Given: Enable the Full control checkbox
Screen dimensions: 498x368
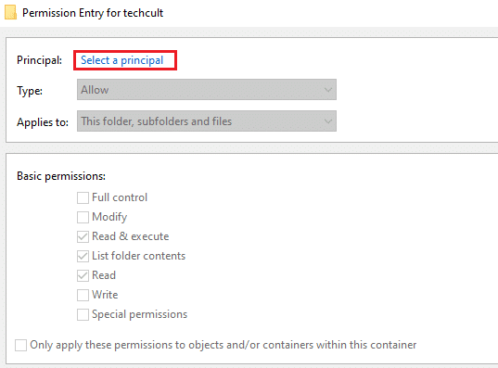Looking at the screenshot, I should 83,197.
